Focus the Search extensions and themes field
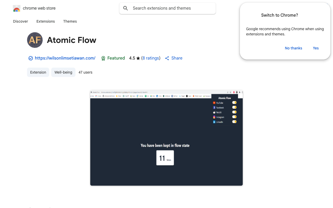 pyautogui.click(x=168, y=8)
